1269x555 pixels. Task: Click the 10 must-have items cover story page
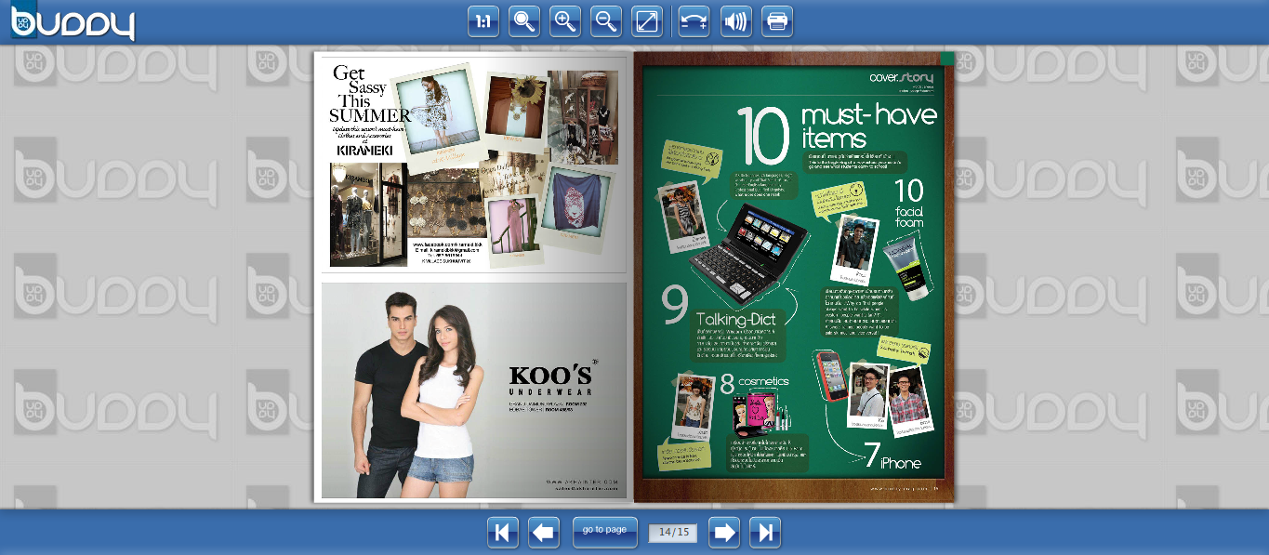pos(794,277)
